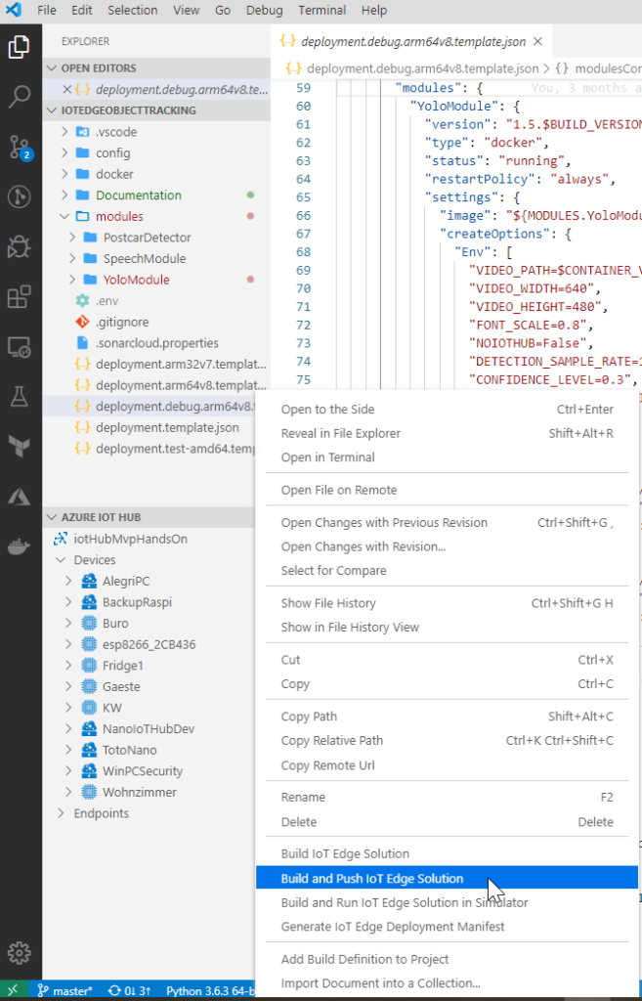Choose Generate IoT Edge Deployment Manifest
Screen dimensions: 642x1001
pyautogui.click(x=447, y=926)
